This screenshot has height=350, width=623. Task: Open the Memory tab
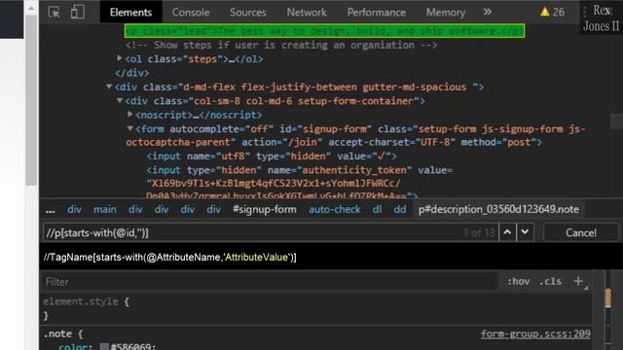(446, 13)
